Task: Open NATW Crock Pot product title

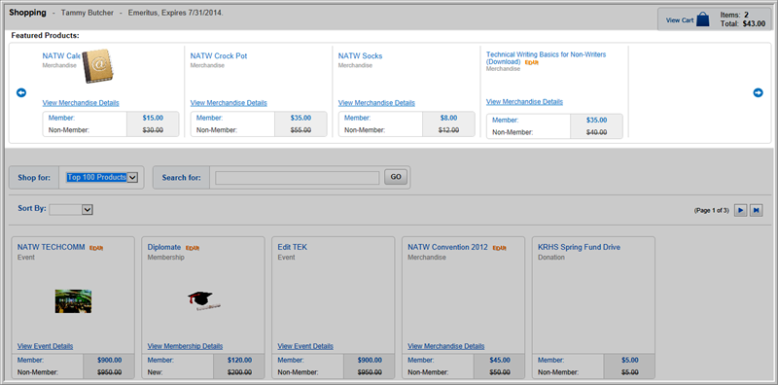Action: (219, 56)
